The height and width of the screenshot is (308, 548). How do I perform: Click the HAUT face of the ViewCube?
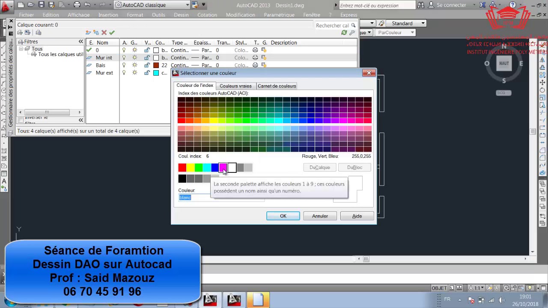click(x=504, y=64)
